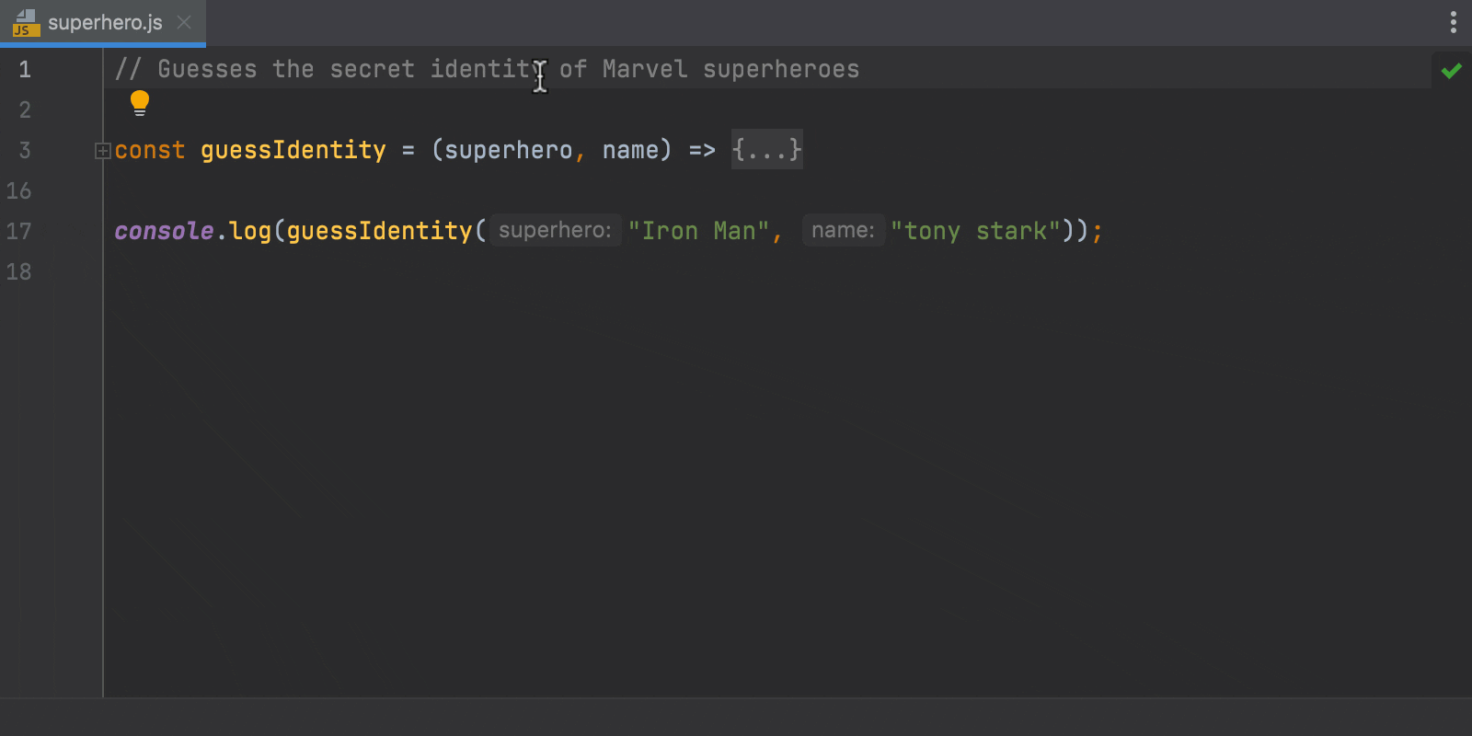Click guessIdentity declaration name on line 3

293,150
